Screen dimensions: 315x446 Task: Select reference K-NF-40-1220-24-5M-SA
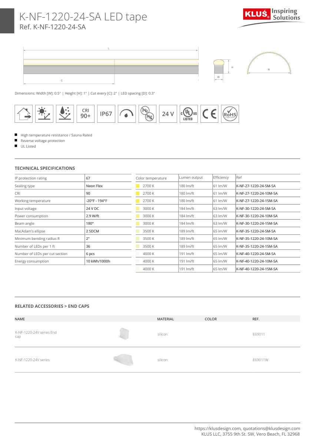[256, 254]
